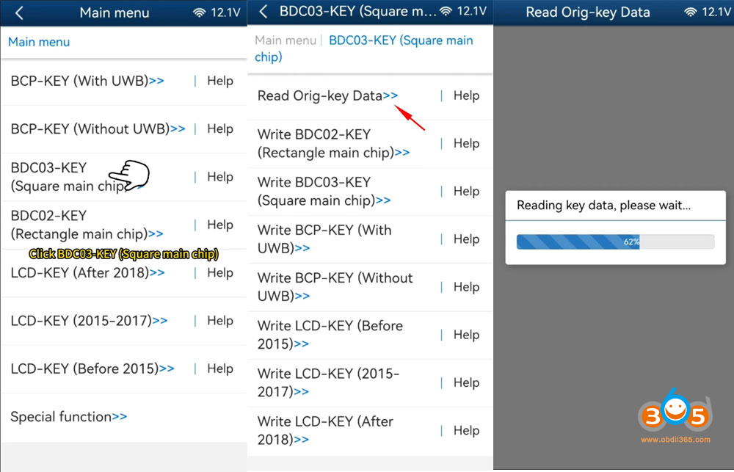This screenshot has height=472, width=734.
Task: Tap Read Orig-key Data option
Action: click(x=327, y=95)
